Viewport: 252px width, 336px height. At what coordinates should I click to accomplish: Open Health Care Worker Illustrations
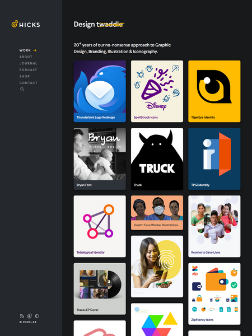click(x=157, y=213)
